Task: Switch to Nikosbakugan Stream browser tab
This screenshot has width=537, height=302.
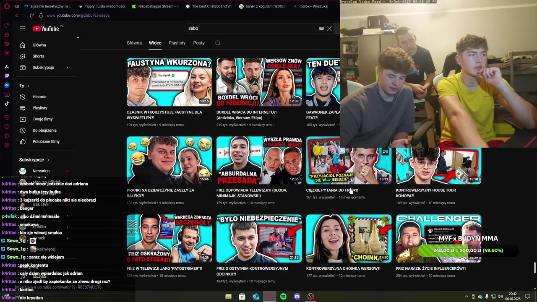Action: pyautogui.click(x=155, y=6)
